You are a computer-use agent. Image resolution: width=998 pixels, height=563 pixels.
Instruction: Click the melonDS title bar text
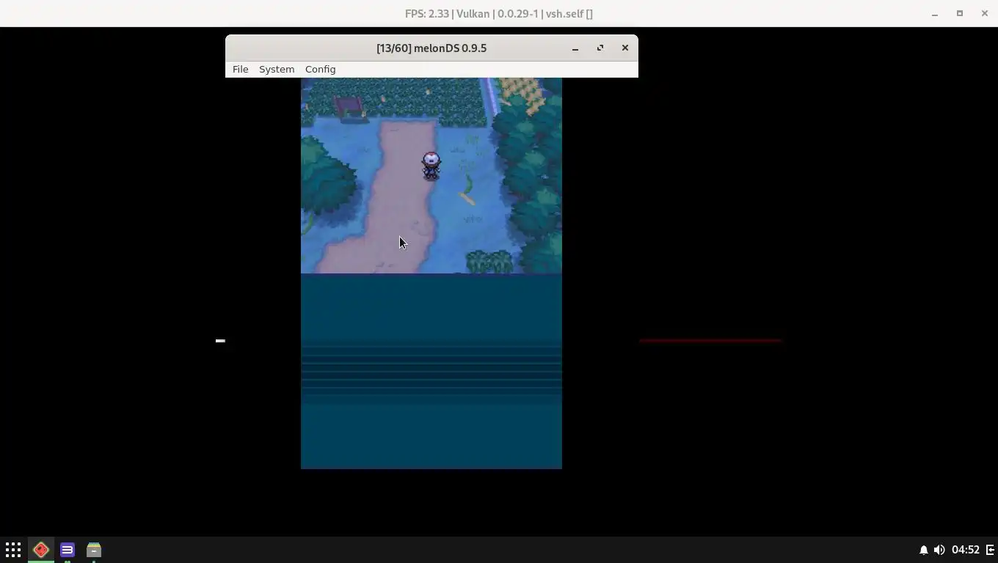click(x=431, y=48)
